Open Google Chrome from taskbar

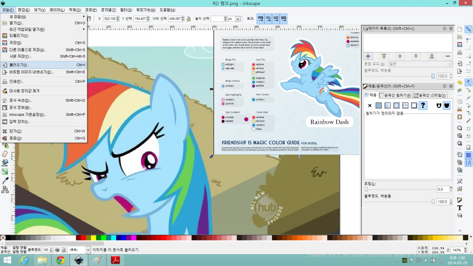click(60, 260)
